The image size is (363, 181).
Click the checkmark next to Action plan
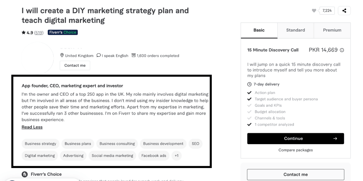(250, 93)
